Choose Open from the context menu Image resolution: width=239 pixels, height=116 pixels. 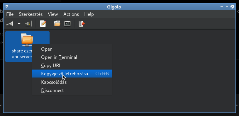click(72, 49)
